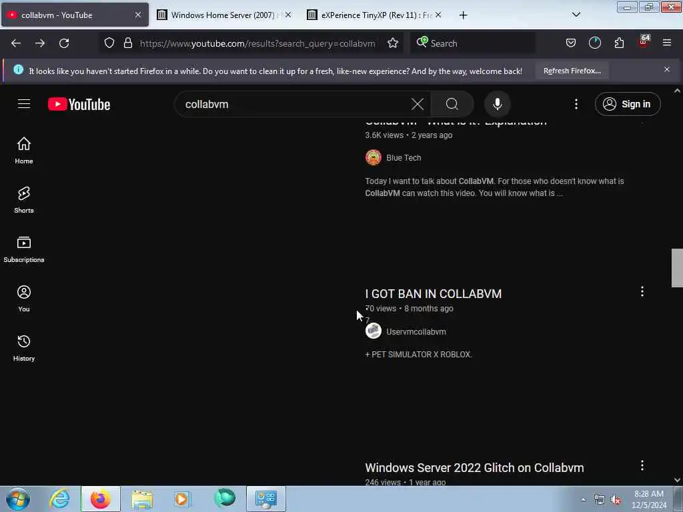Screen dimensions: 683x512
Task: Open History in YouTube sidebar
Action: (24, 348)
